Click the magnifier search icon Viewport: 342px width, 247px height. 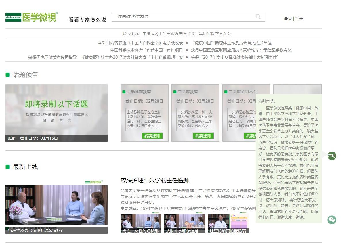coord(258,17)
